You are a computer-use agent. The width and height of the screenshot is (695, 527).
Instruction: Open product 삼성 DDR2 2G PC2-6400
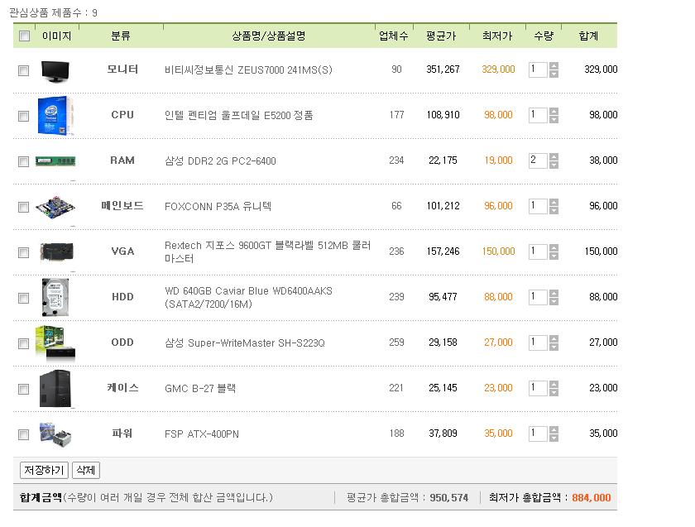[x=220, y=160]
